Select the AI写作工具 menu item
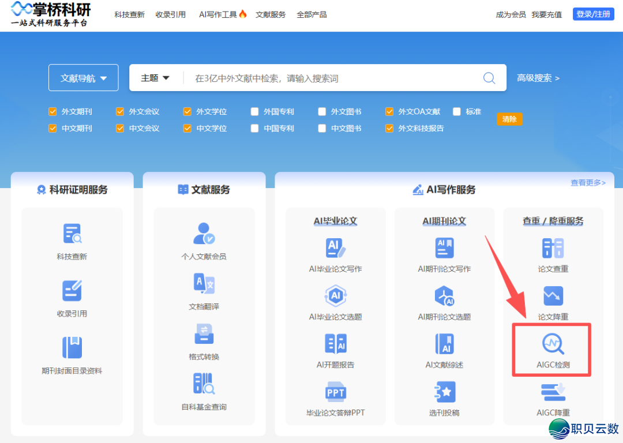This screenshot has width=623, height=443. (x=218, y=14)
